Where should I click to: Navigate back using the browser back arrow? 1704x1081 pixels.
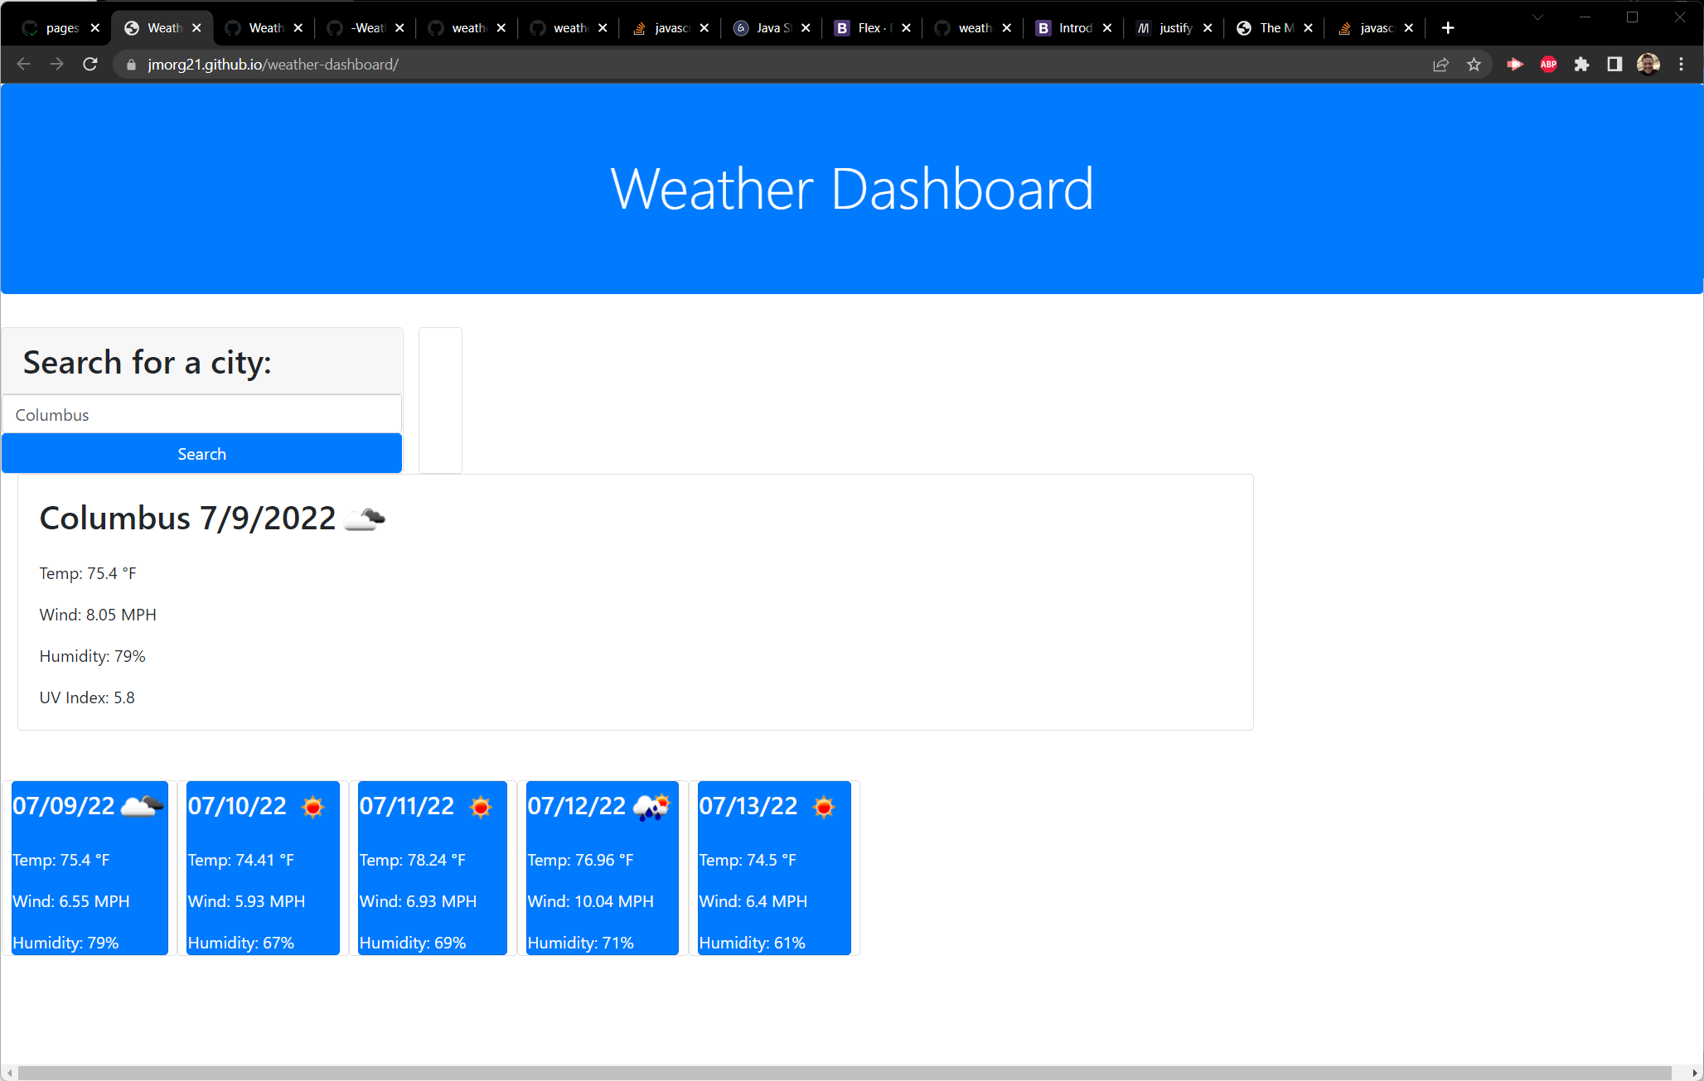coord(23,64)
